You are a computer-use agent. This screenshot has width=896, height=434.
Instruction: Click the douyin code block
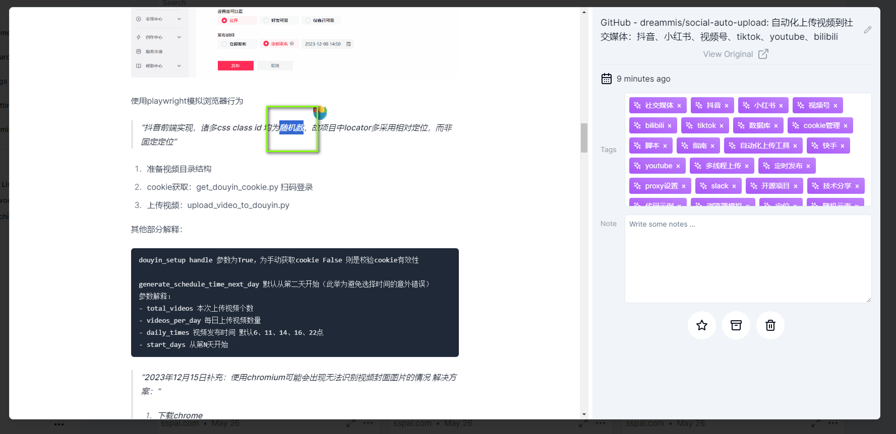click(x=294, y=302)
